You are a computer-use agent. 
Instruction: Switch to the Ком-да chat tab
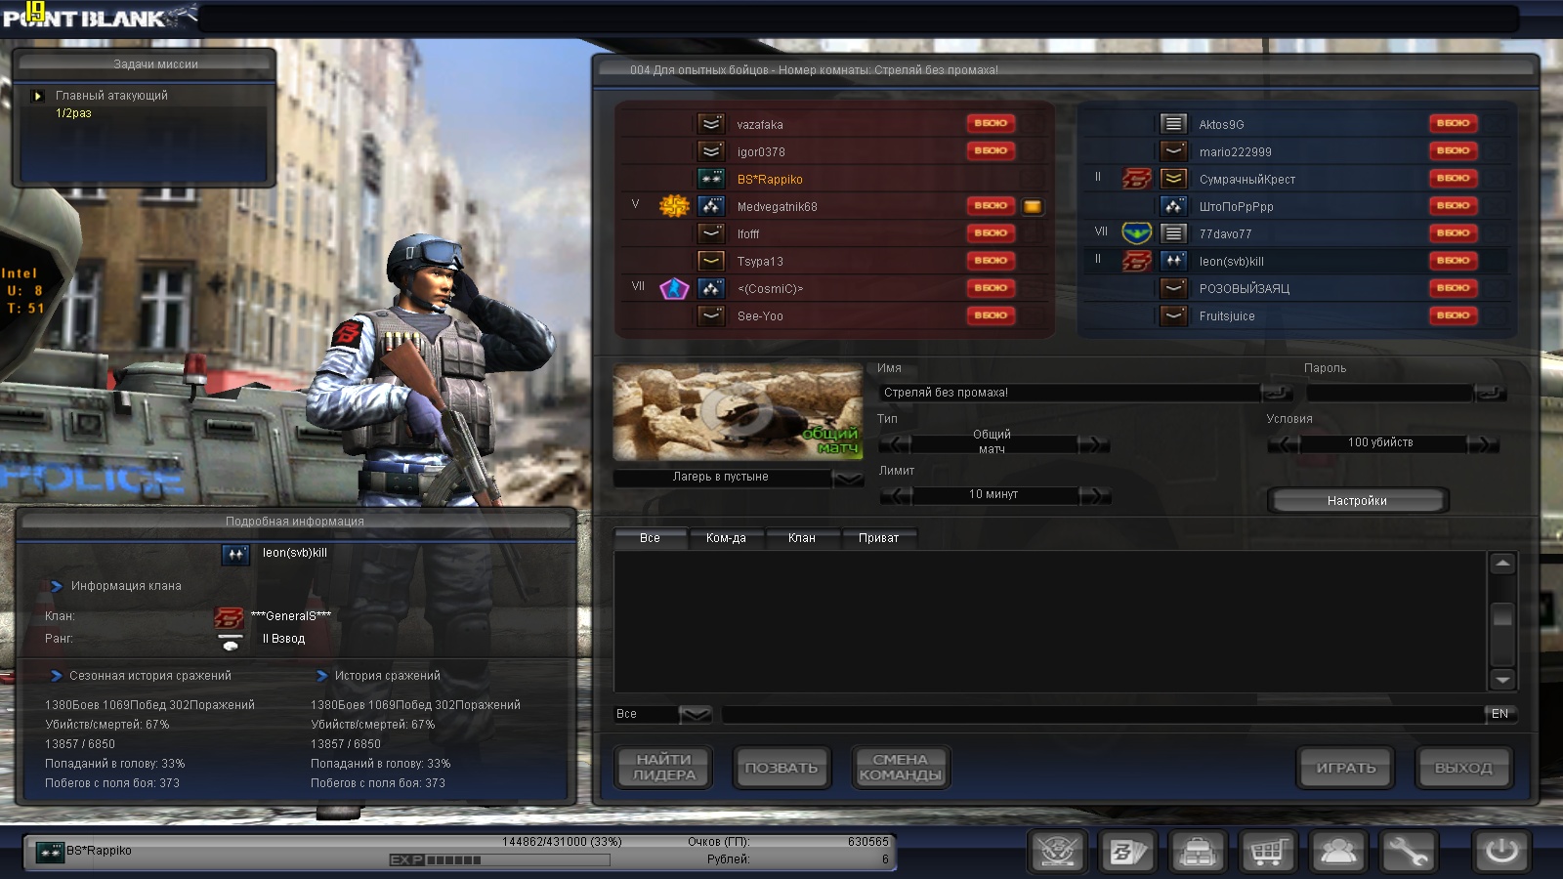726,538
